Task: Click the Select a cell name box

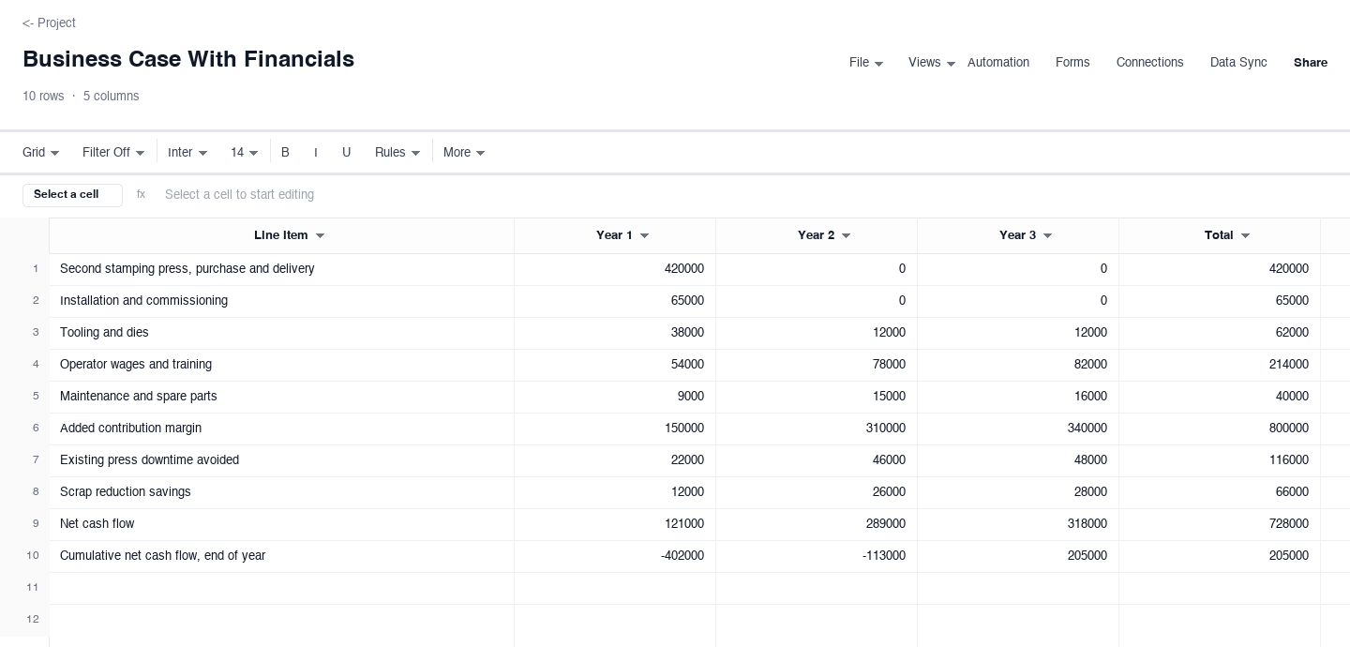Action: click(72, 195)
